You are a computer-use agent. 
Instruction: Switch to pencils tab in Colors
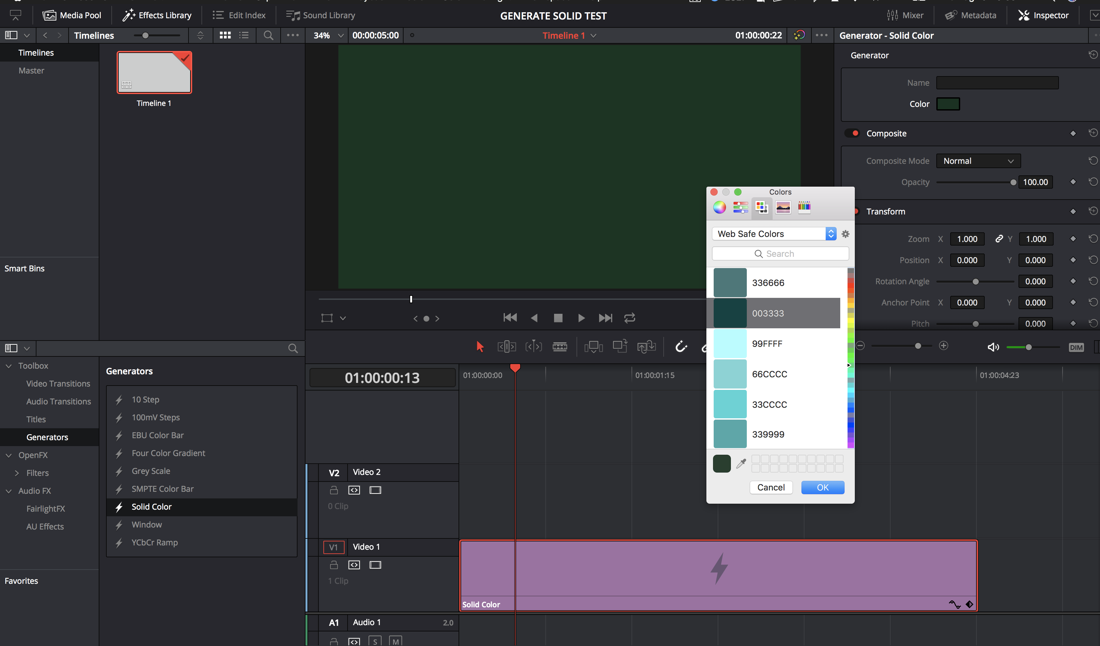[804, 207]
